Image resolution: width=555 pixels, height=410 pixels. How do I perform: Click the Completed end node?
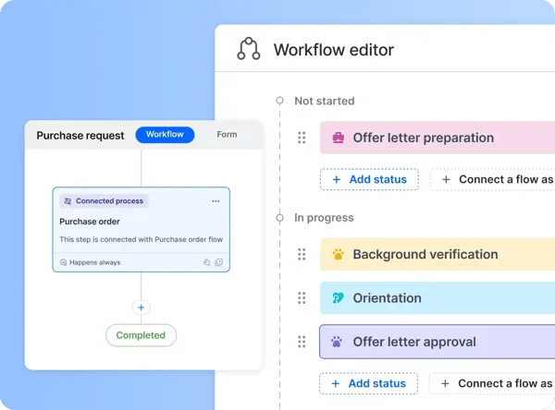141,335
